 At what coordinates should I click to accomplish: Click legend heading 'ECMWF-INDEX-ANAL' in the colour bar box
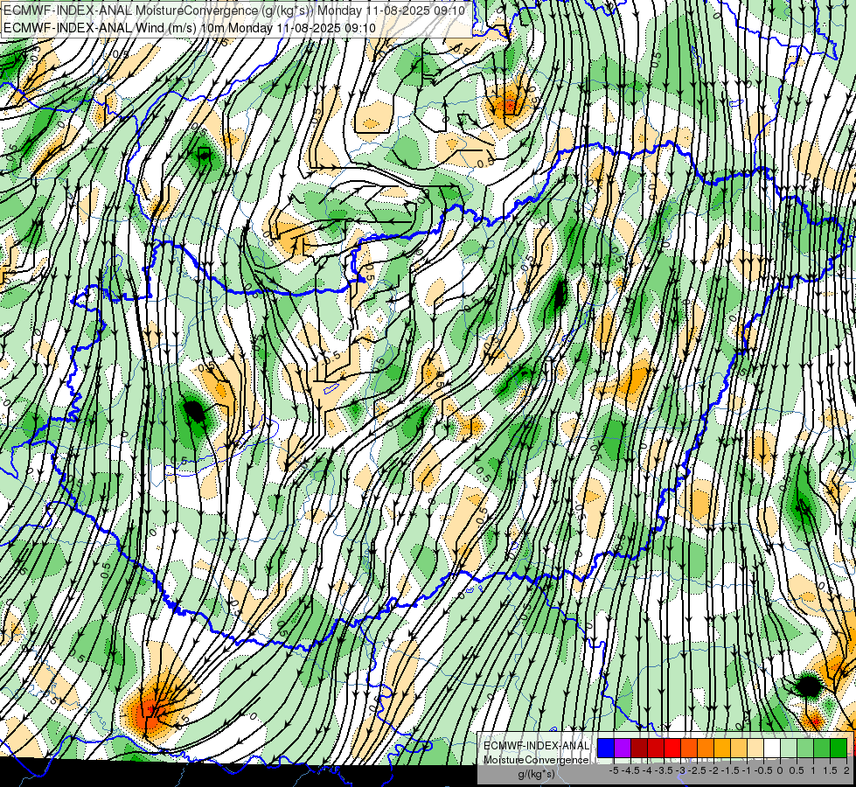click(537, 746)
